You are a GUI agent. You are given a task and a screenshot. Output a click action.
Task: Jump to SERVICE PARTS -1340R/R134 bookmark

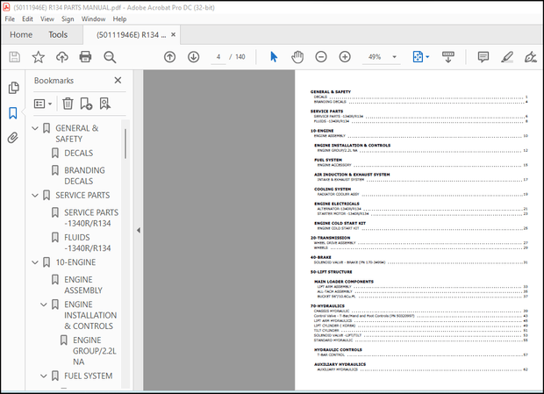click(91, 218)
